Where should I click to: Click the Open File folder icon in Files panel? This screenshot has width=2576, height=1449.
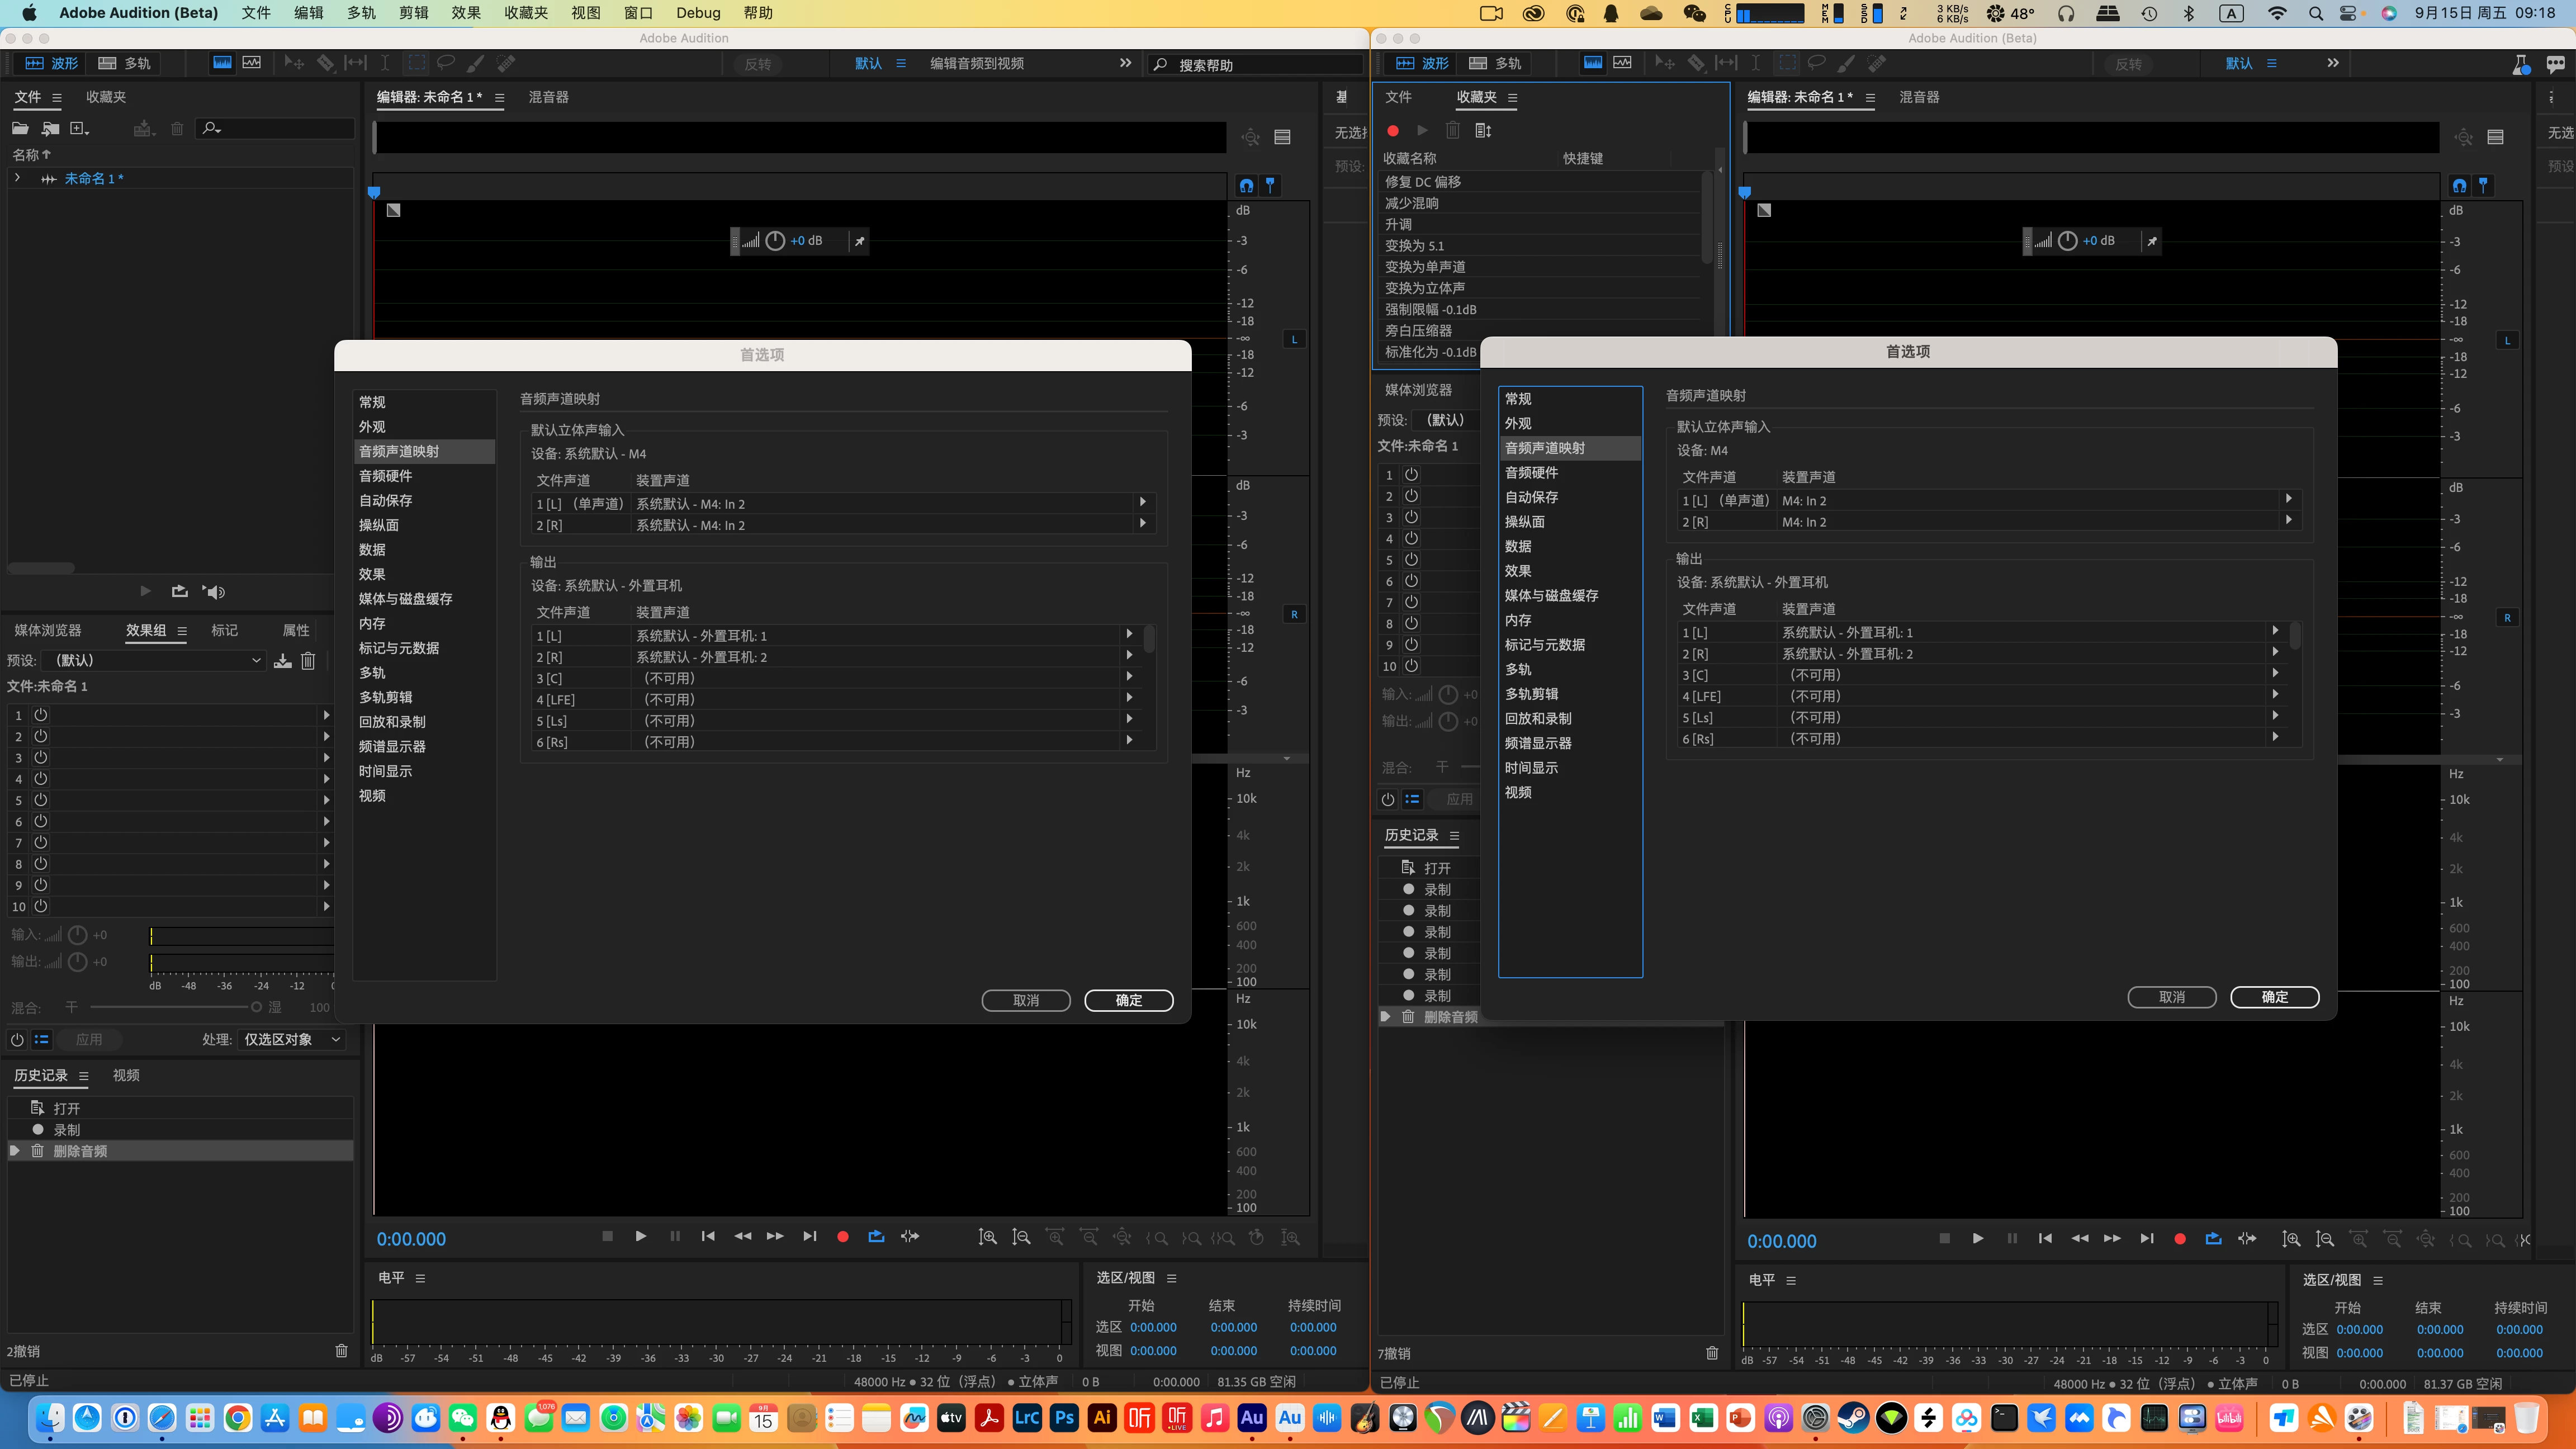click(x=20, y=128)
